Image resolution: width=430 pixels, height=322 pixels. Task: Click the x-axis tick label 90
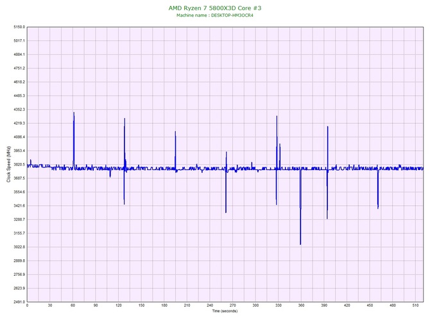[96, 305]
